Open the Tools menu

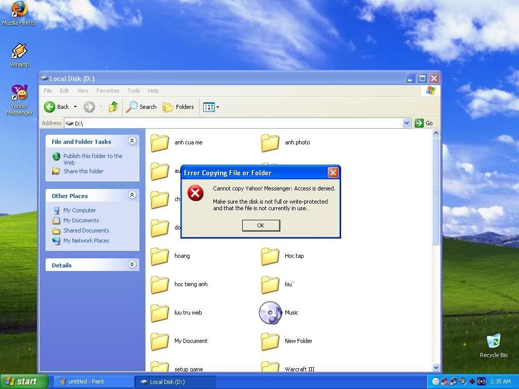[134, 91]
